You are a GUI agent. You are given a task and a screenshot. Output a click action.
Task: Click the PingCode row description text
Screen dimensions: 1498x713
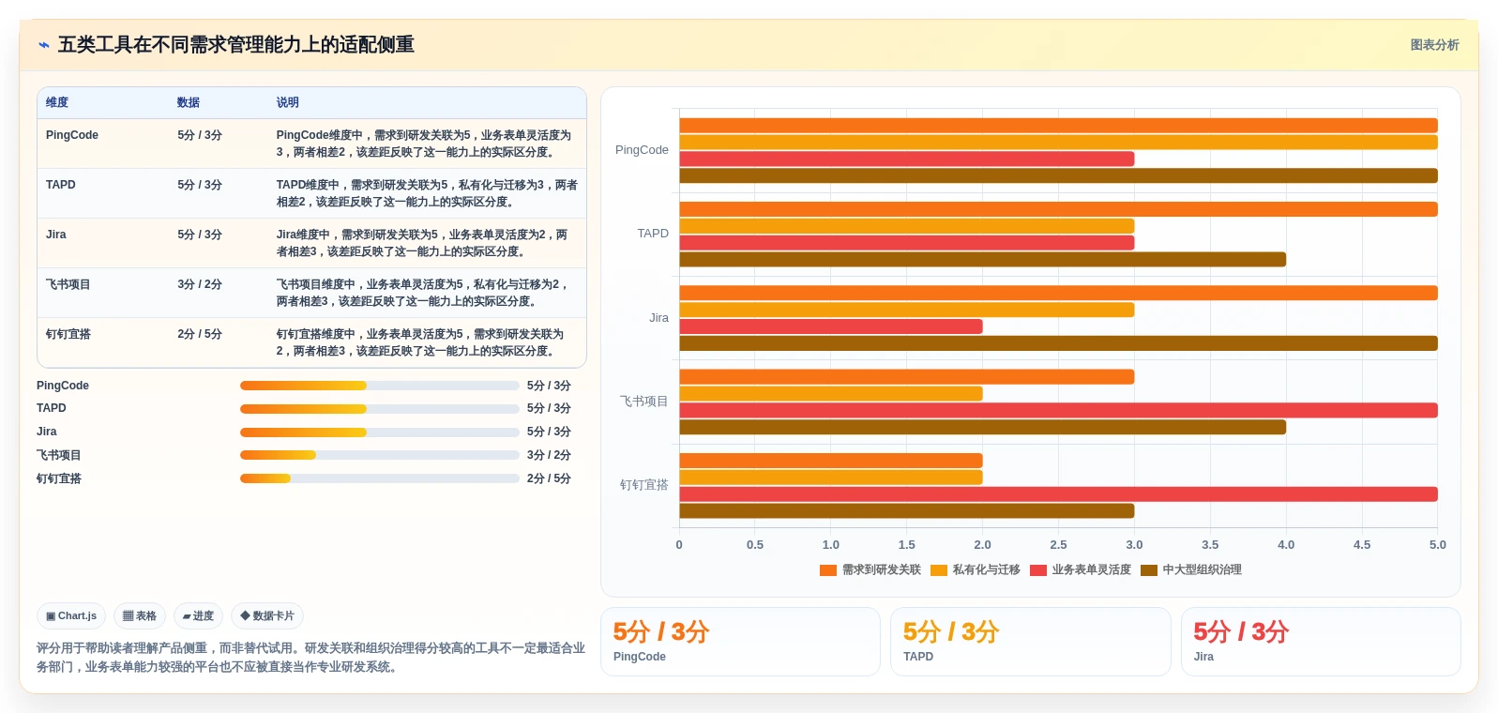pos(424,144)
